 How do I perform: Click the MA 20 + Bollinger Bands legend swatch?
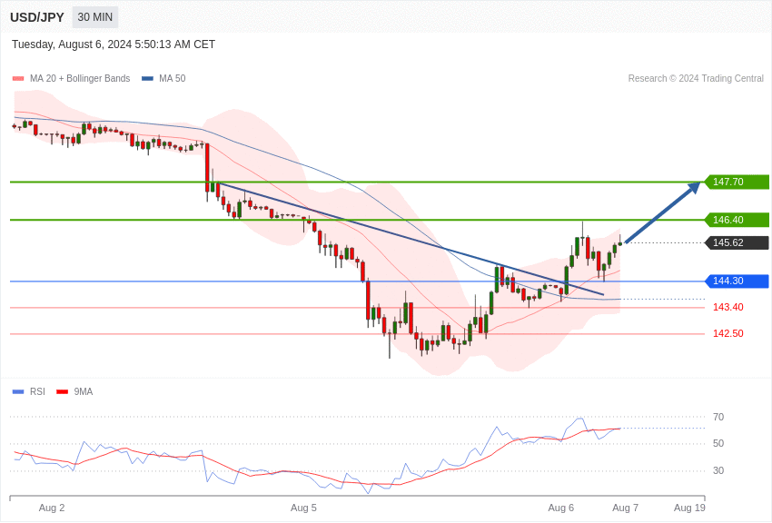click(18, 79)
